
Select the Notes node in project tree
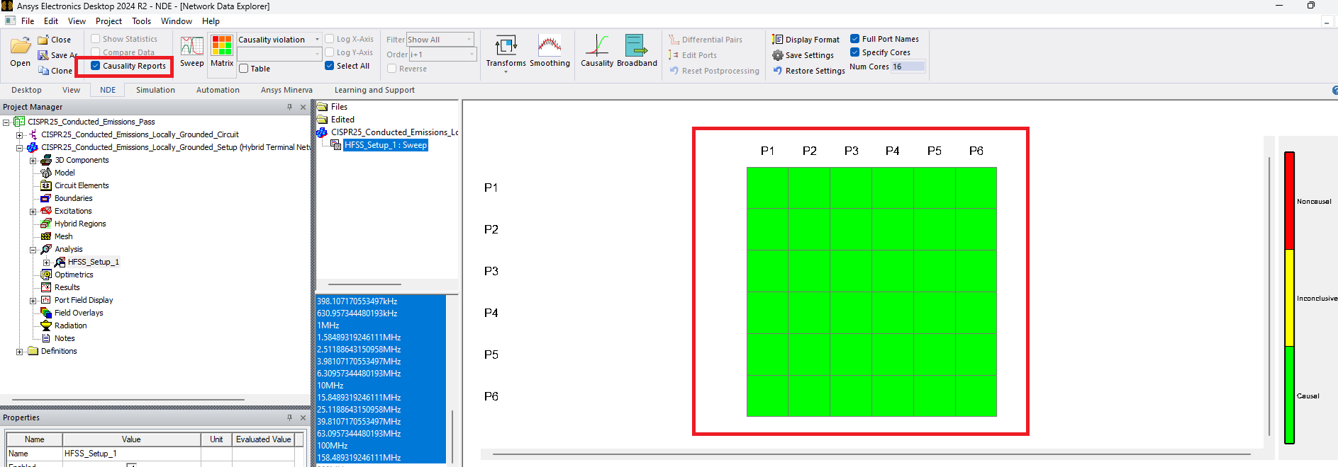pyautogui.click(x=65, y=338)
